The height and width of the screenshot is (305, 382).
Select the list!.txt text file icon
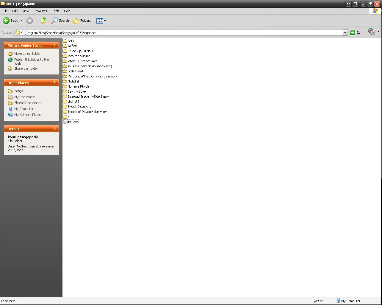coord(65,122)
